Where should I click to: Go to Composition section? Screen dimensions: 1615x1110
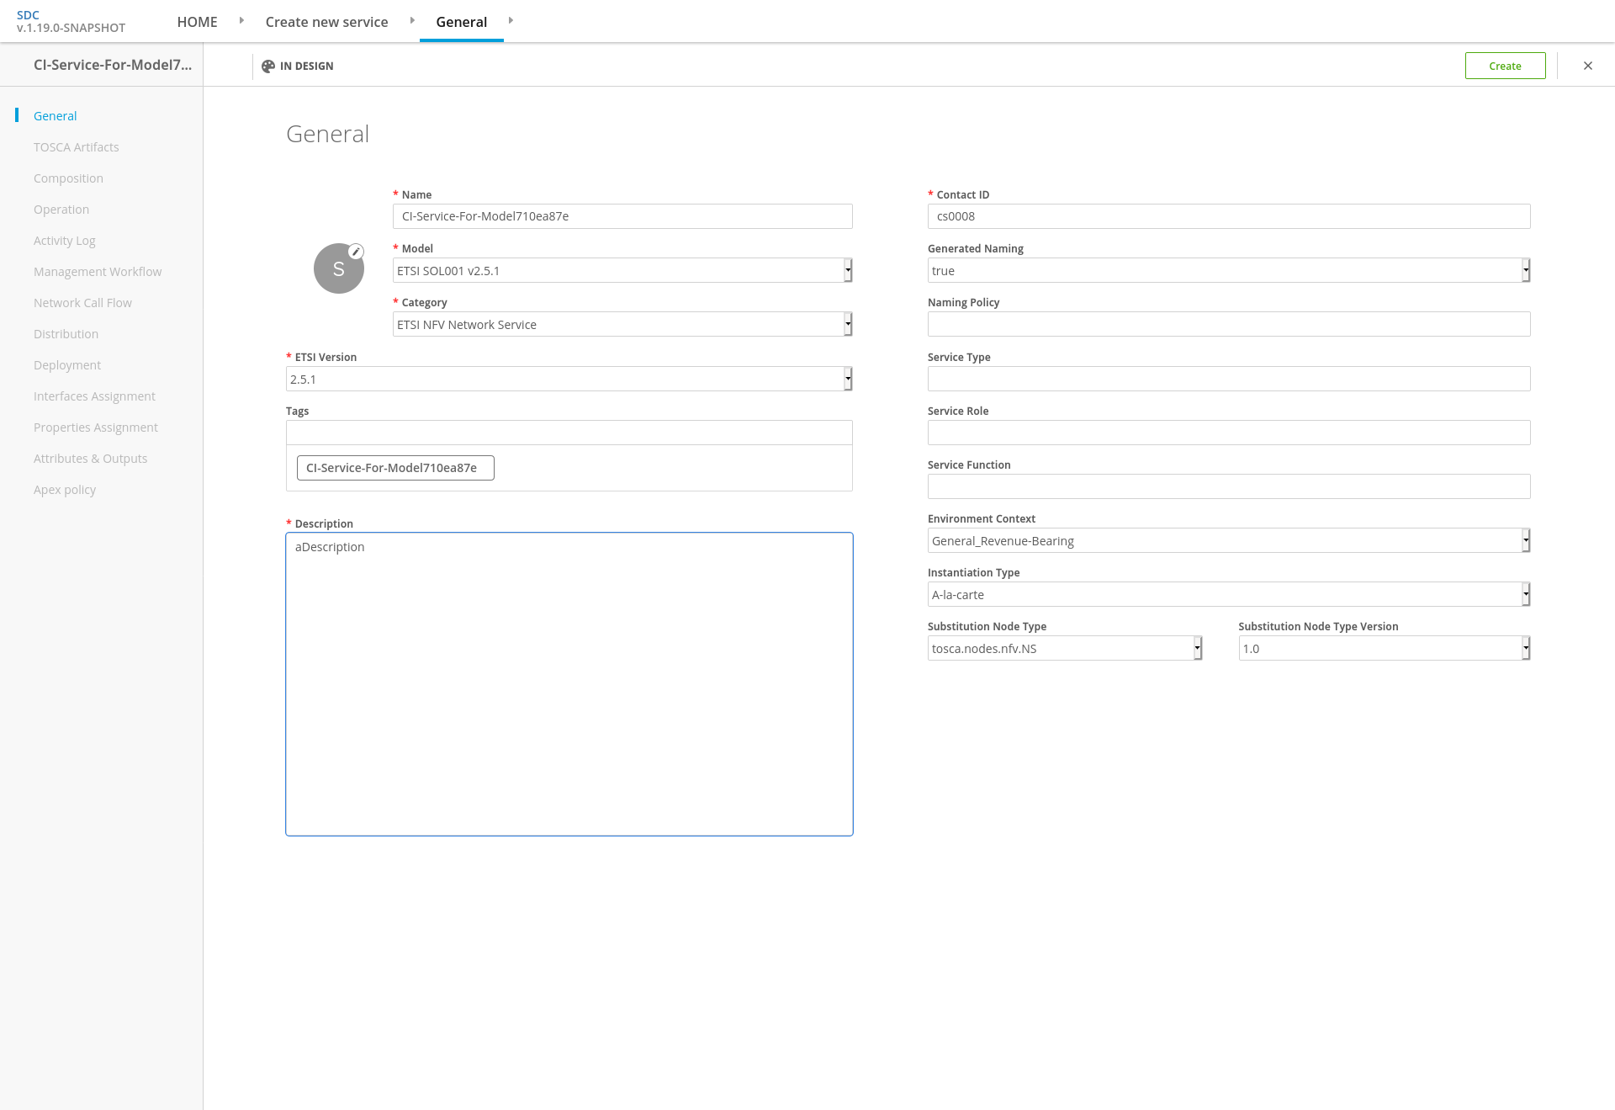(68, 178)
